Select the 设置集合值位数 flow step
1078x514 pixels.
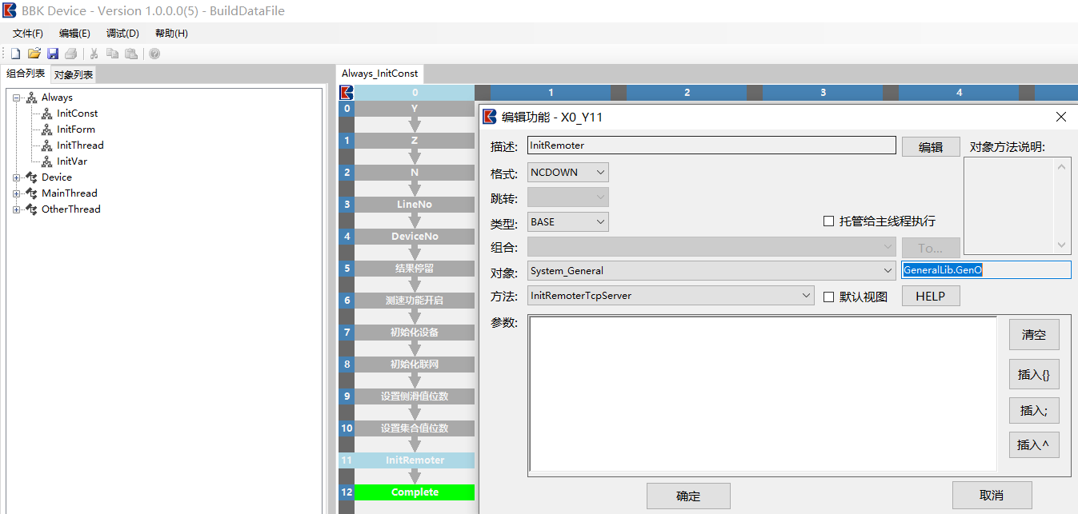coord(415,428)
